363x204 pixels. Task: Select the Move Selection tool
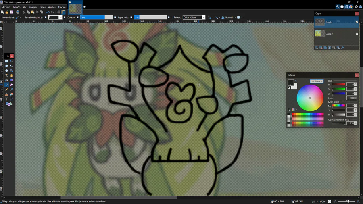[x=11, y=66]
